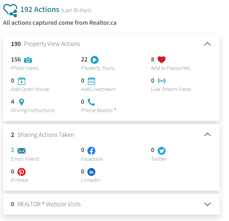Image resolution: width=229 pixels, height=221 pixels.
Task: Click the Driving Instructions map pin icon
Action: click(x=22, y=102)
